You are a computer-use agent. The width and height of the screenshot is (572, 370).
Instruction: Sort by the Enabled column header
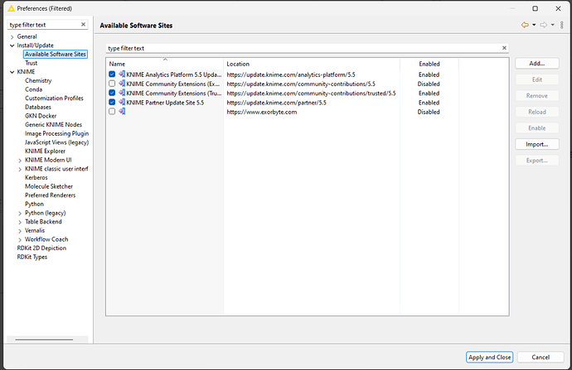pyautogui.click(x=429, y=64)
